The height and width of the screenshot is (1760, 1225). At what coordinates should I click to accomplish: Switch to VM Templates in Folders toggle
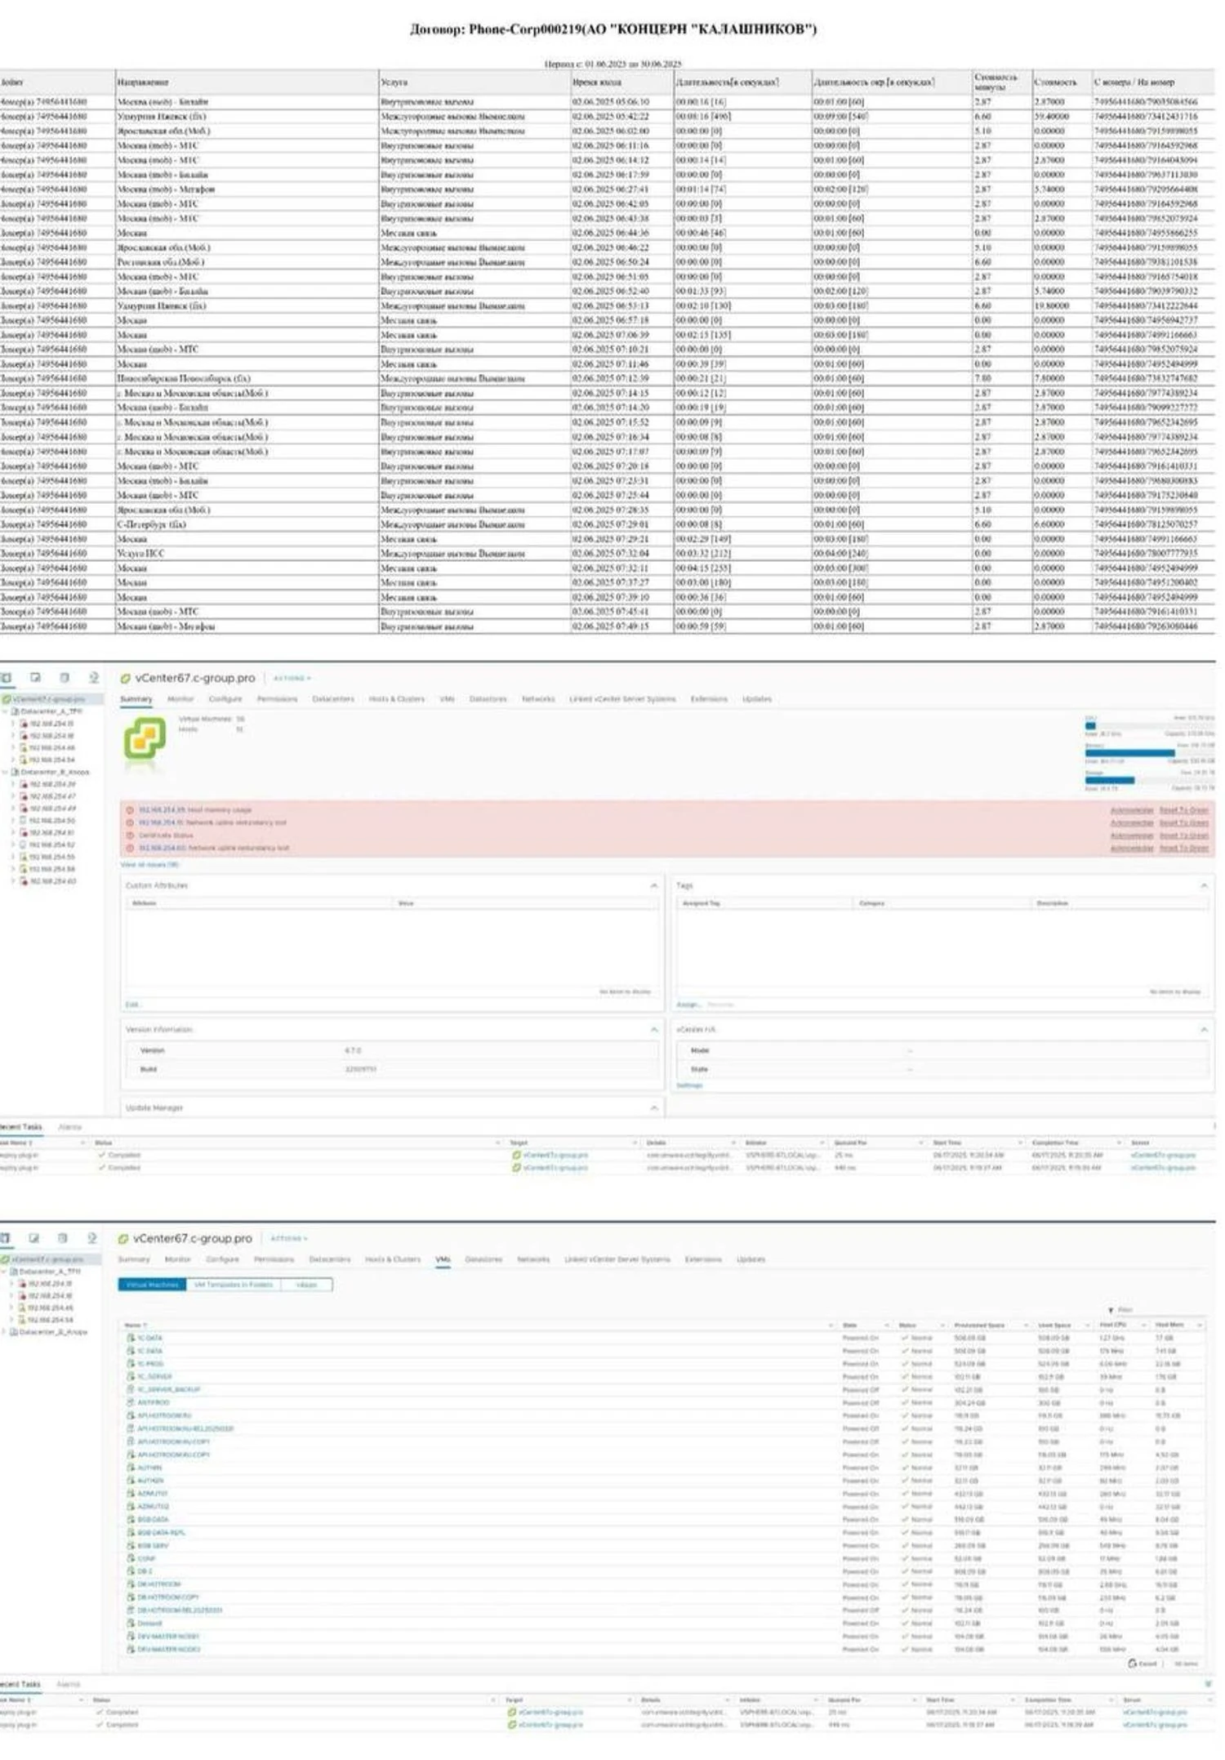tap(233, 1285)
